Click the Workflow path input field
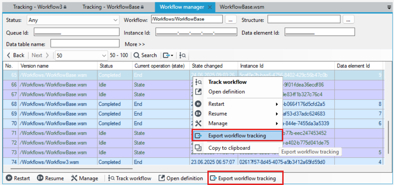This screenshot has width=394, height=185. point(187,19)
